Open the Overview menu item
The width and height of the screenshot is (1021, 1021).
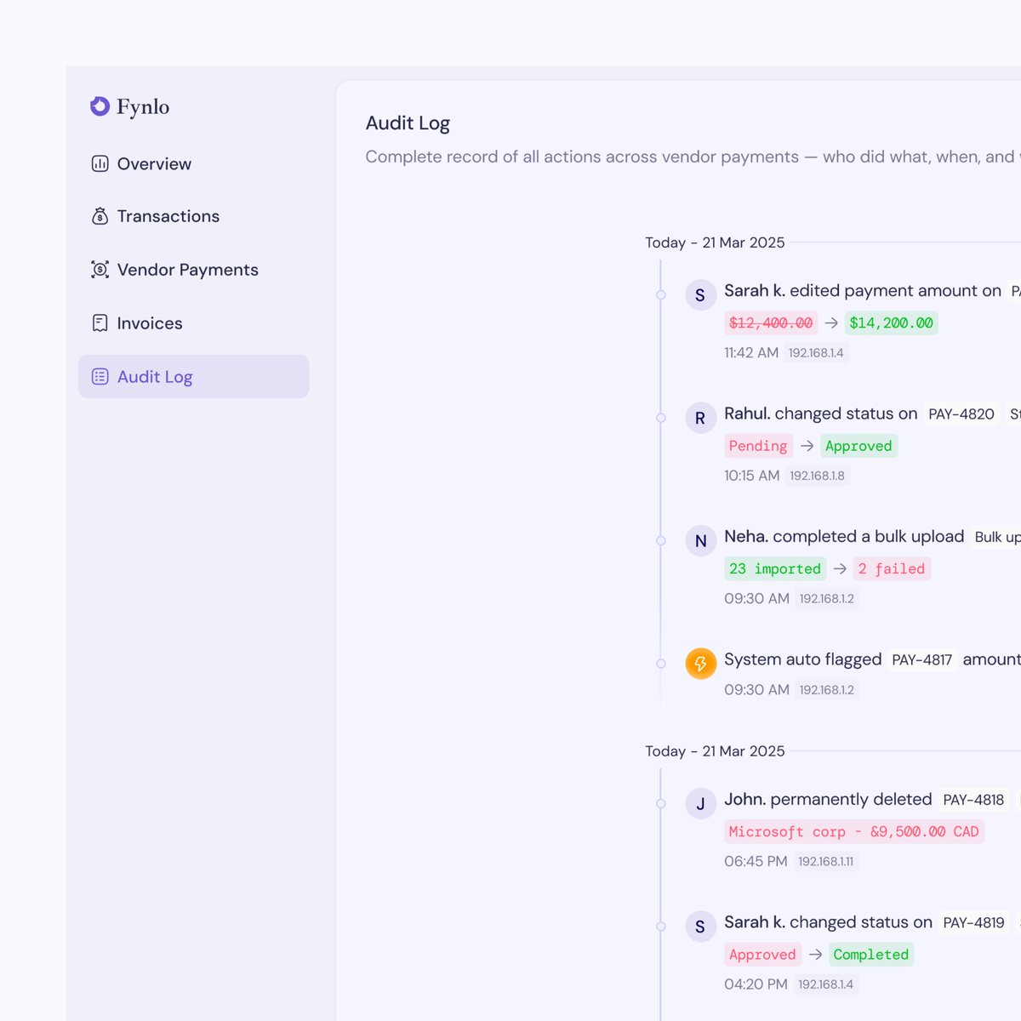tap(194, 163)
